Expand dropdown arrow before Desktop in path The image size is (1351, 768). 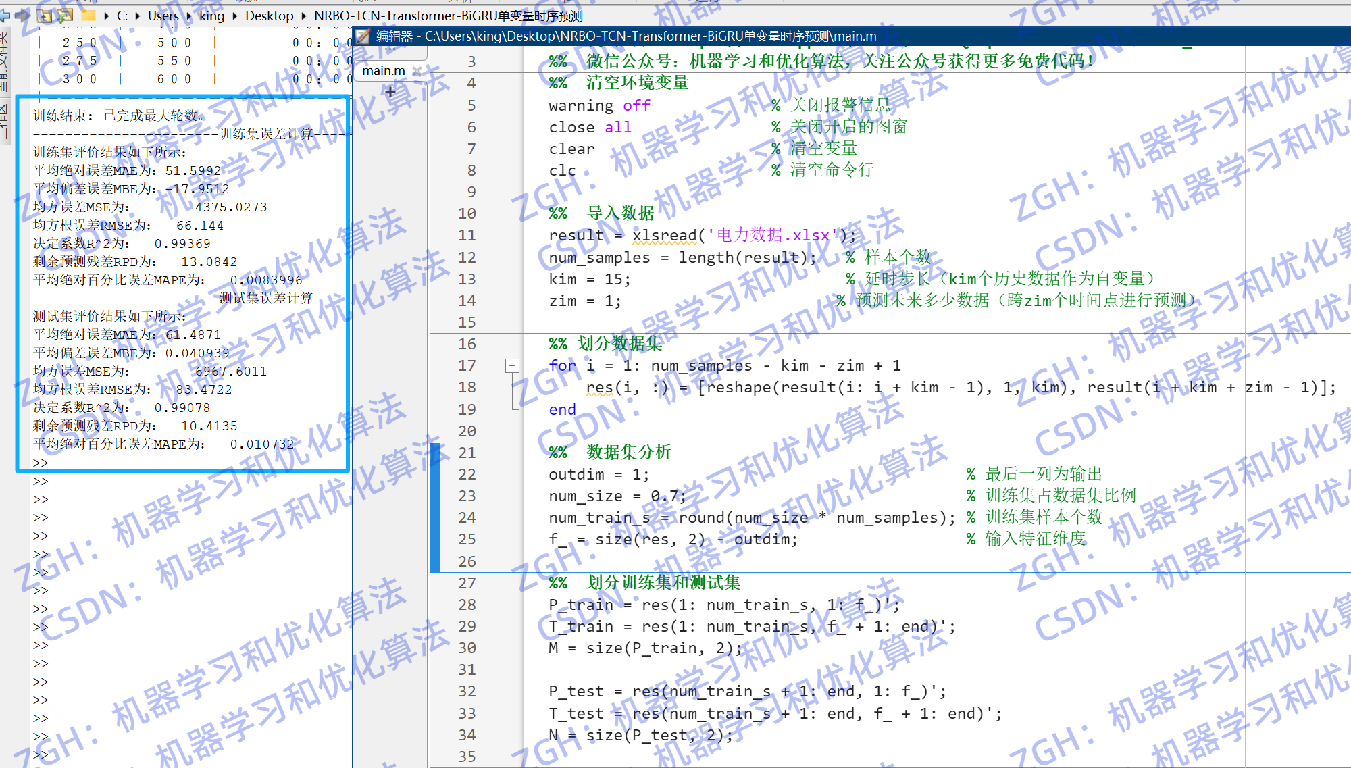[x=234, y=16]
